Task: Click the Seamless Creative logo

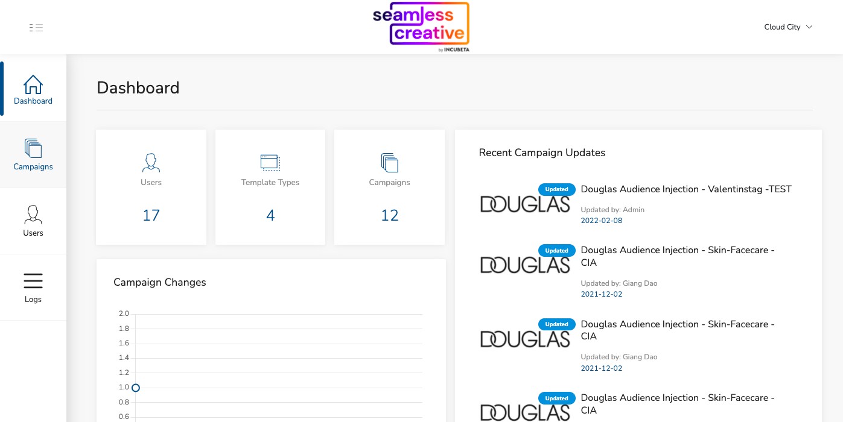Action: tap(421, 27)
